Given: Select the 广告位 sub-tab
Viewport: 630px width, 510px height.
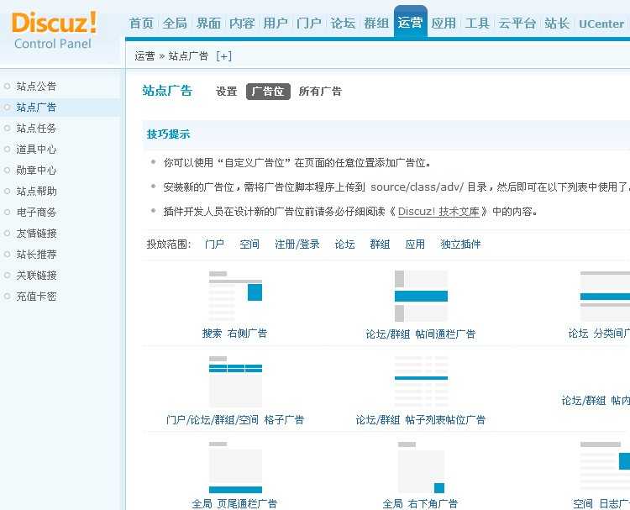Looking at the screenshot, I should tap(268, 92).
